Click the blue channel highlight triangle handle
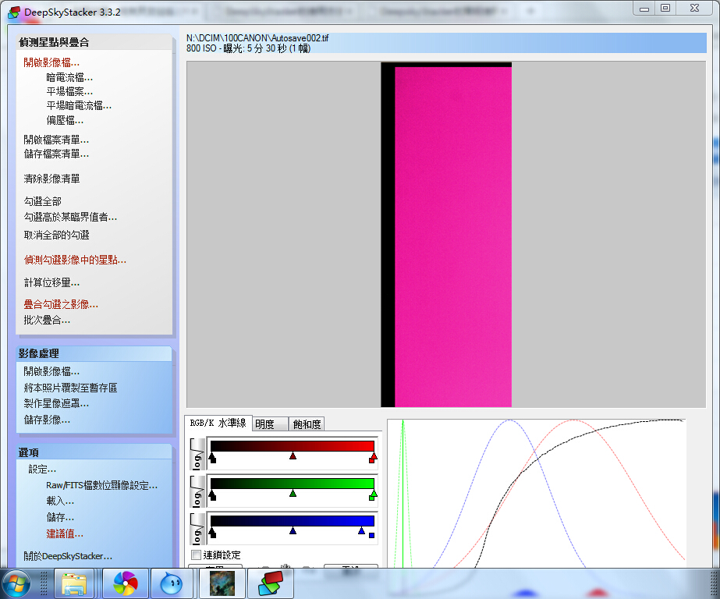The image size is (720, 599). pos(361,531)
